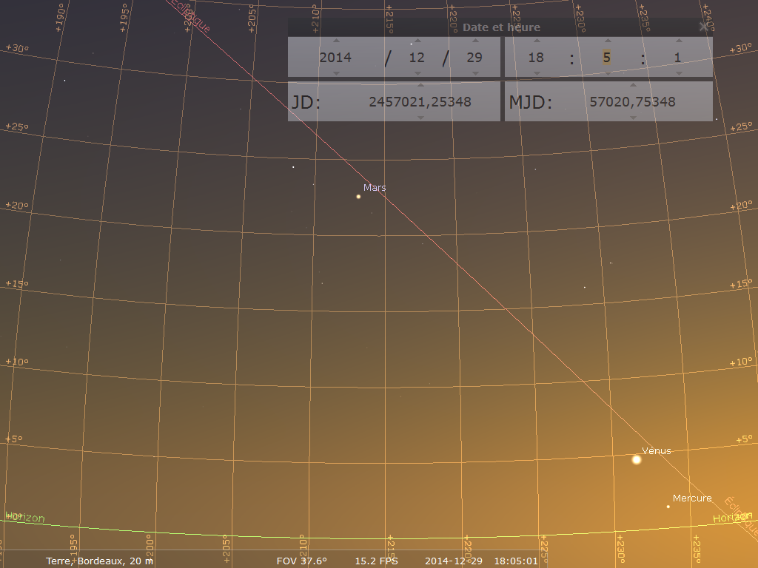Select the year field showing 2014
This screenshot has height=568, width=758.
pyautogui.click(x=335, y=58)
